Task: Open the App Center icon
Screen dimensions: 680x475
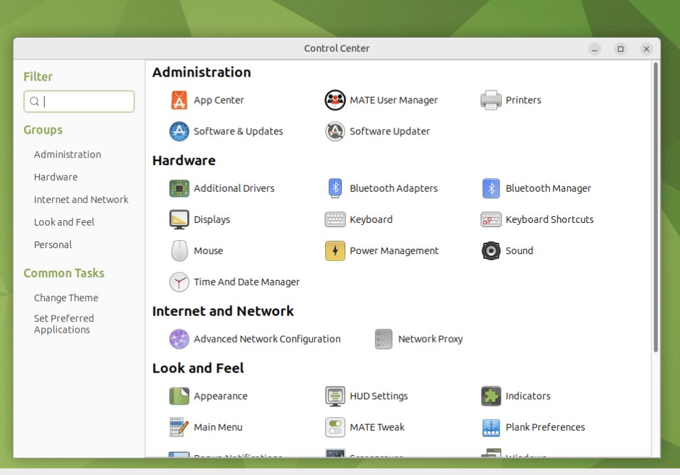Action: 179,100
